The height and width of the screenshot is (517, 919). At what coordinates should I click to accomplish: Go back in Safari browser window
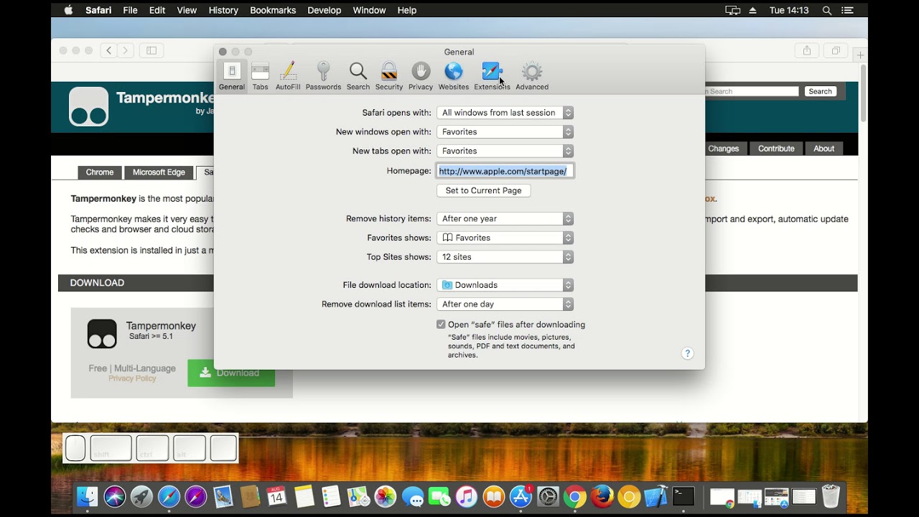[x=108, y=50]
